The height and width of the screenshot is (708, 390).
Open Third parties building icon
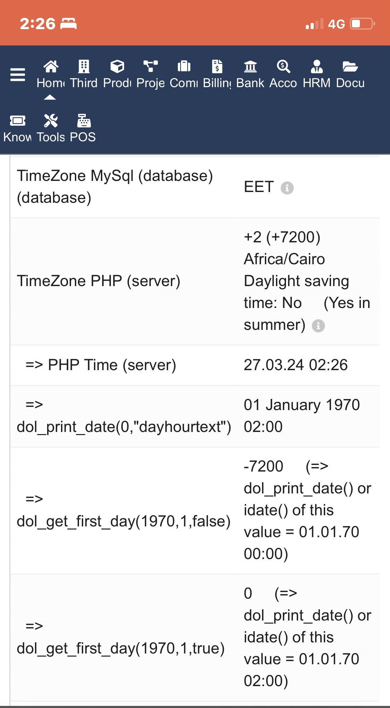(84, 66)
